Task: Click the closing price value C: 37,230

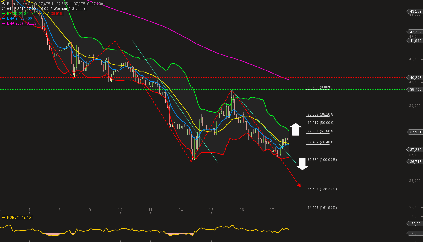Action: click(95, 4)
